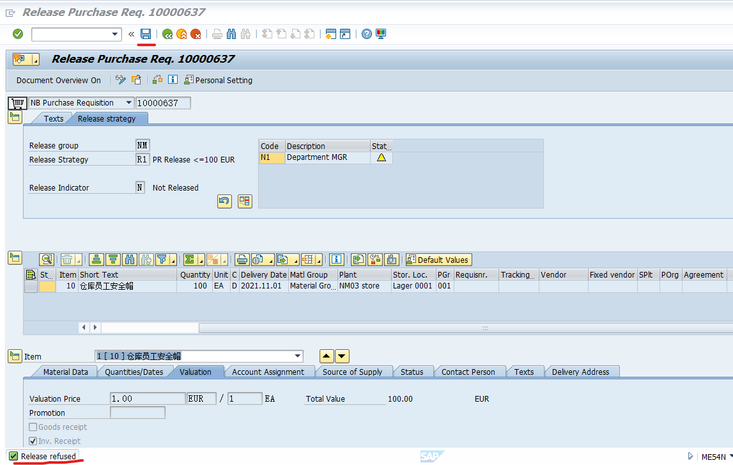
Task: Click the green Back icon
Action: click(x=167, y=34)
